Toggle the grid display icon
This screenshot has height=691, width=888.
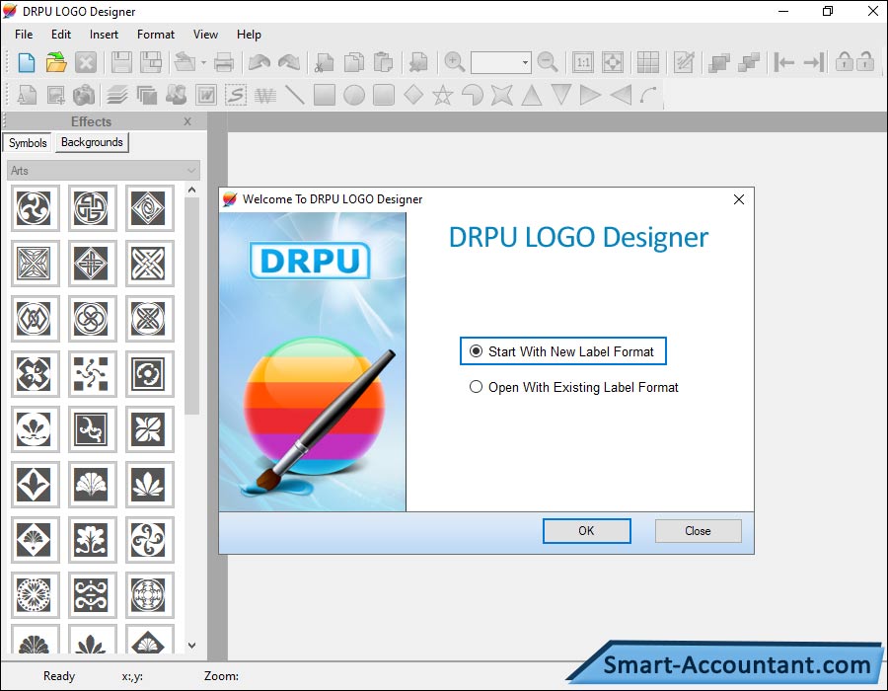(648, 62)
